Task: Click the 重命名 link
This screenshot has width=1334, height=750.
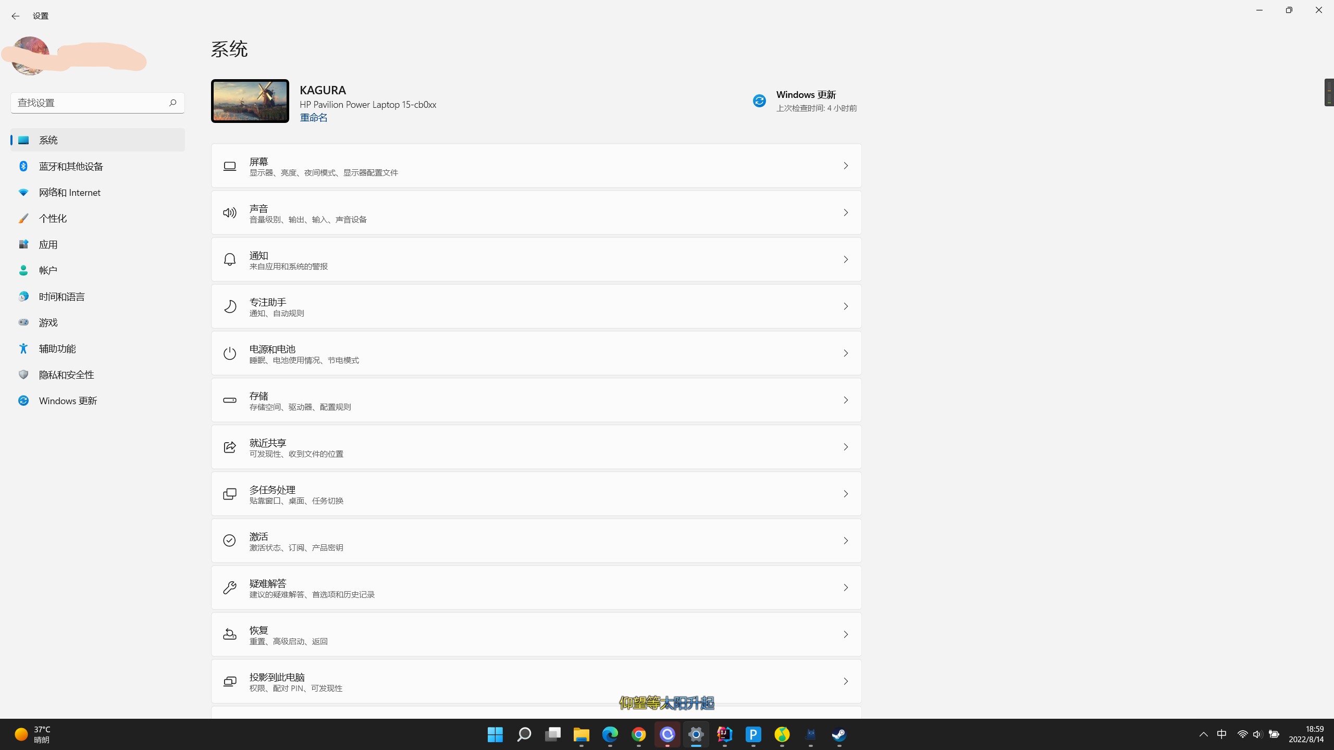Action: (x=313, y=118)
